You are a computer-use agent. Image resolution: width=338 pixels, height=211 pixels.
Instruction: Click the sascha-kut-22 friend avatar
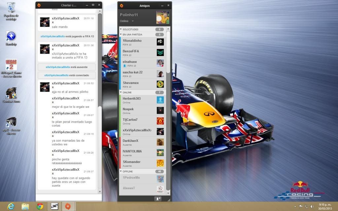[x=160, y=74]
